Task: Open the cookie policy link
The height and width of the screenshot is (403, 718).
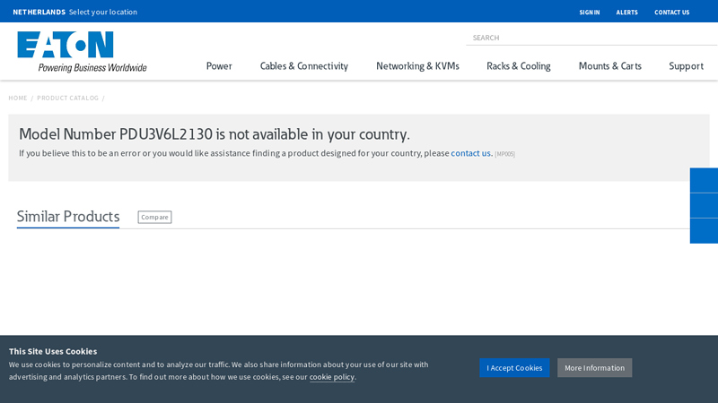Action: [x=332, y=377]
